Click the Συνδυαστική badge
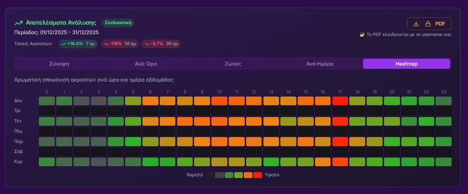The image size is (468, 194). coord(118,23)
